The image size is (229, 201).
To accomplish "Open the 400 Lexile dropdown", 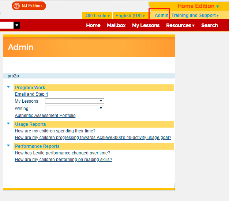I will (97, 15).
